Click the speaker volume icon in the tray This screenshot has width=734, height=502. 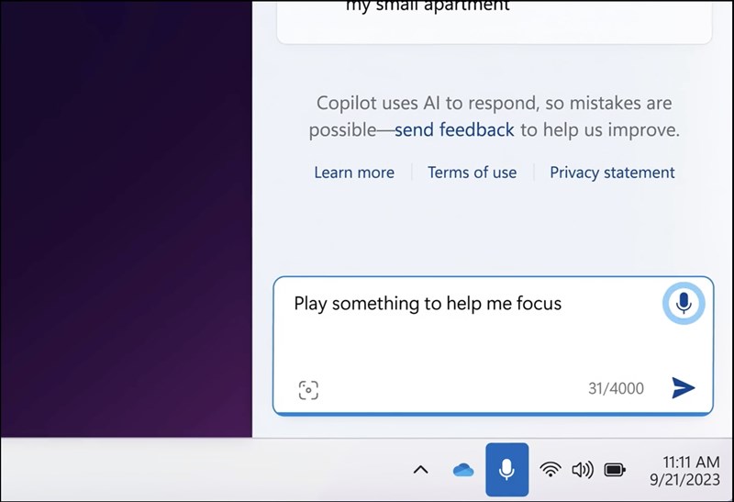pyautogui.click(x=583, y=470)
